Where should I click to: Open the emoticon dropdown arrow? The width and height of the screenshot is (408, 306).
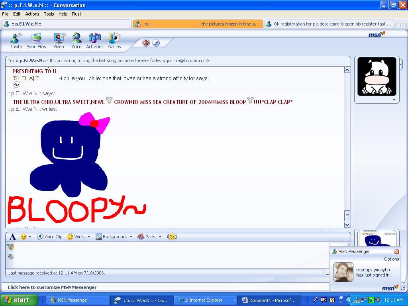(29, 237)
